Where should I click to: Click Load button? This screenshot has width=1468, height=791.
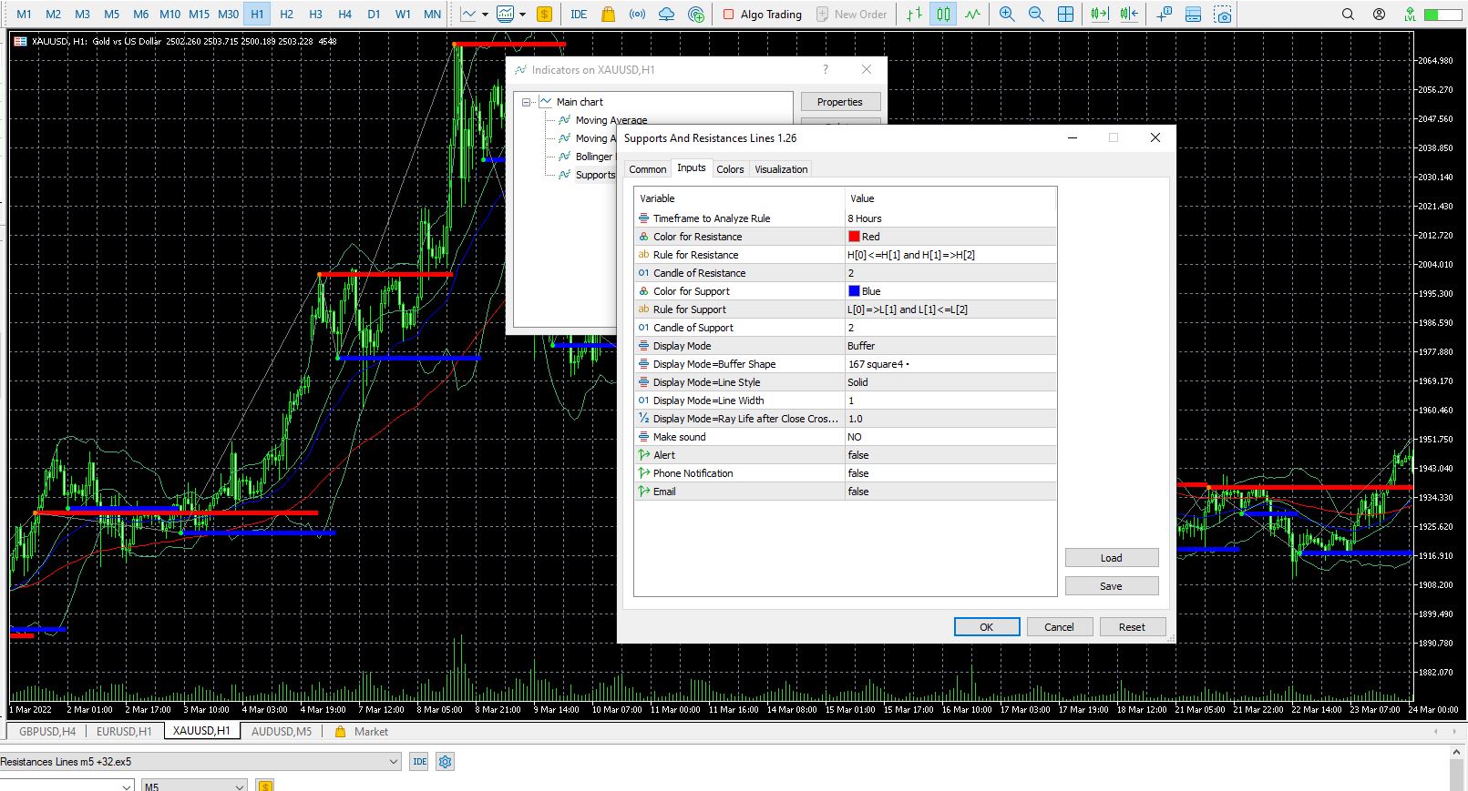coord(1112,558)
